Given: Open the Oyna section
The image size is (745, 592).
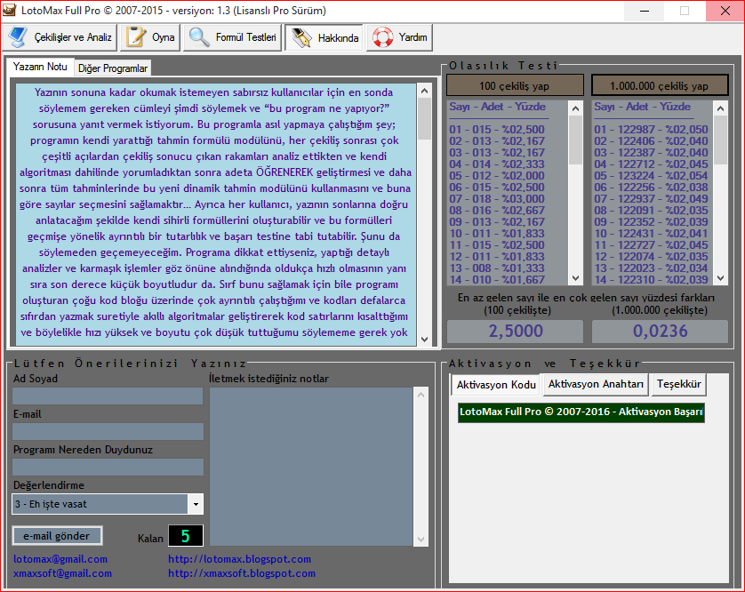Looking at the screenshot, I should [150, 37].
